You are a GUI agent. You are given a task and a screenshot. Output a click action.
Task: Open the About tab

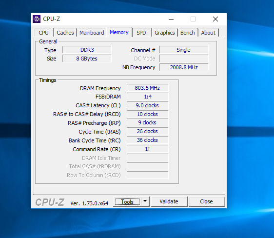click(208, 33)
